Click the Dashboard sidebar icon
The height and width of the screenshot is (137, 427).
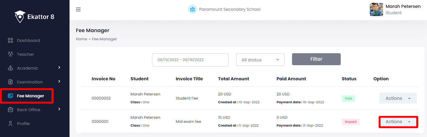click(10, 40)
